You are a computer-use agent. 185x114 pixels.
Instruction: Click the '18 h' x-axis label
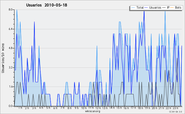(140, 108)
